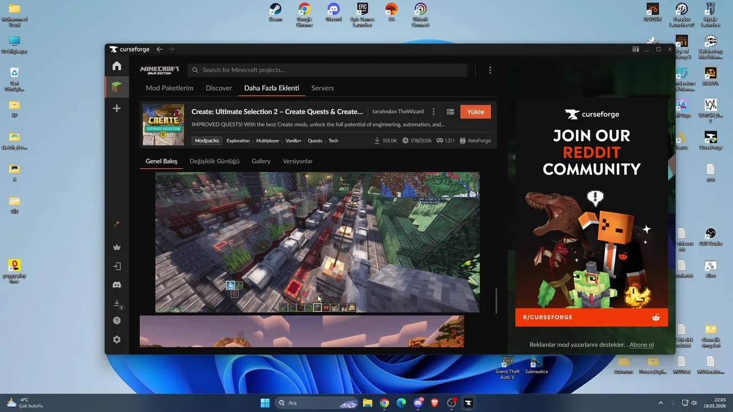Click the Tech tag
The image size is (733, 412).
(x=333, y=140)
